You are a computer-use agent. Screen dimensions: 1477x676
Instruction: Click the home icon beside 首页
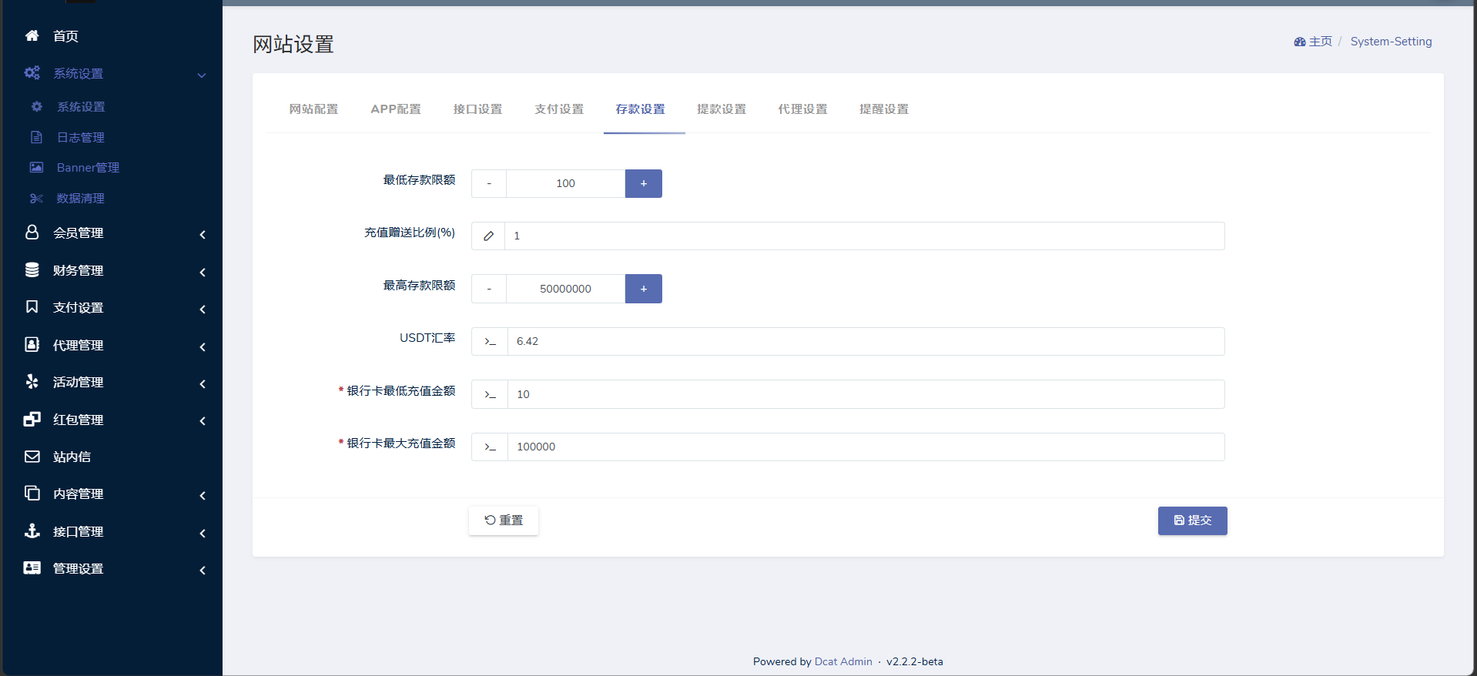pyautogui.click(x=32, y=35)
